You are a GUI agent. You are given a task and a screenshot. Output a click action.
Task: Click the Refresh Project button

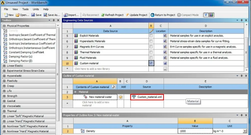112,15
